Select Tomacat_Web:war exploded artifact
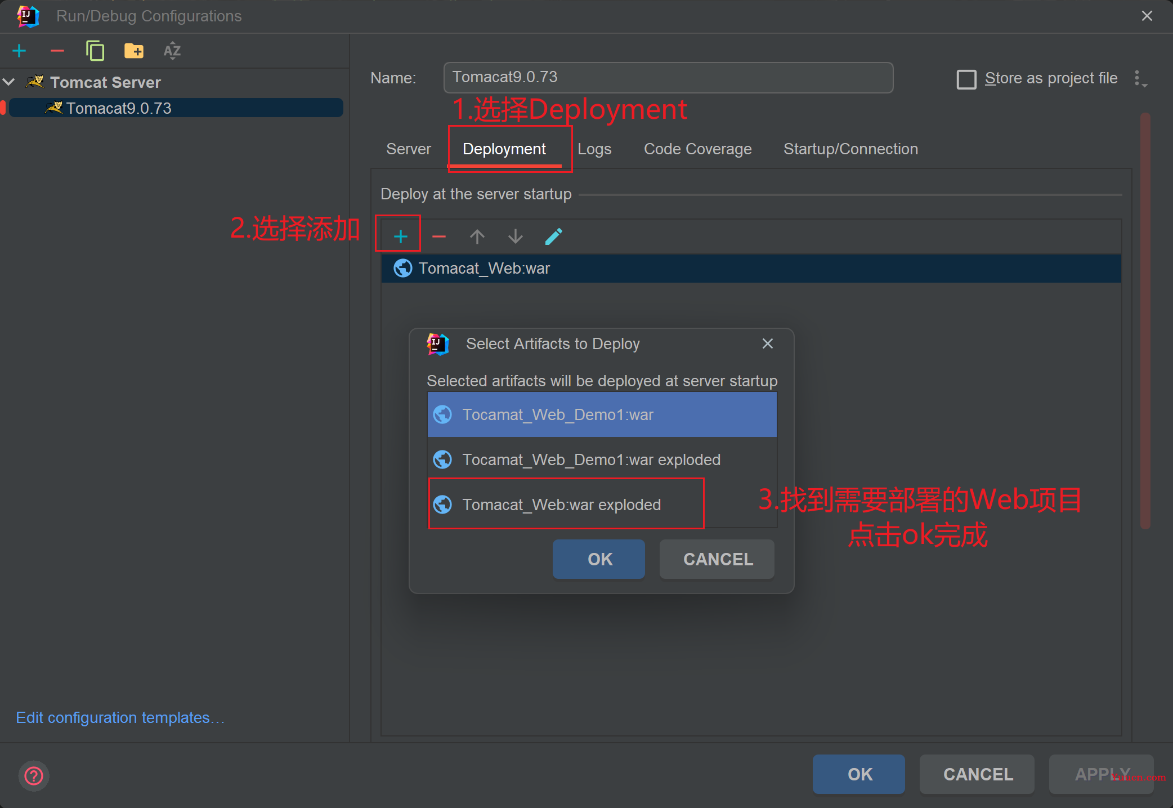 pos(564,505)
